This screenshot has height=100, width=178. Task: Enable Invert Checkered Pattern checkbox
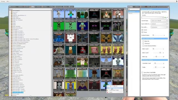click(x=143, y=46)
